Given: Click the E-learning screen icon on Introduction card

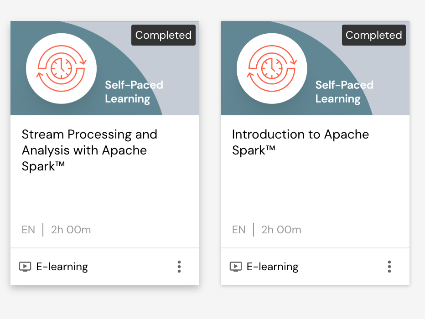Looking at the screenshot, I should 236,267.
